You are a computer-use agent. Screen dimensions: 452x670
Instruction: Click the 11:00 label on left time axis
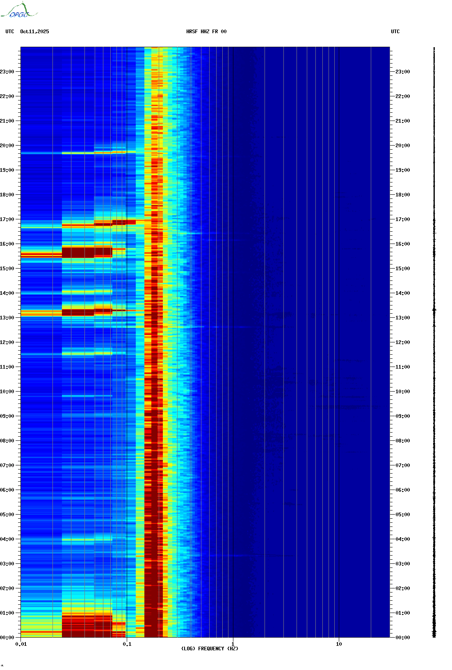pyautogui.click(x=7, y=367)
